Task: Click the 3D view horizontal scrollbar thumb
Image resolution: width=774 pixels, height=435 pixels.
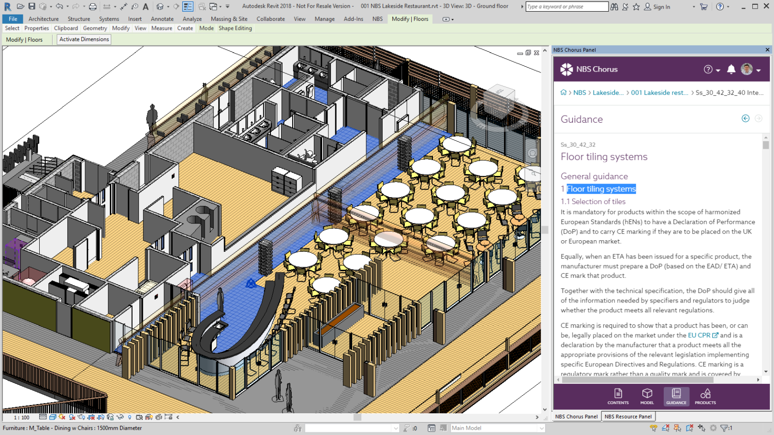Action: click(357, 417)
